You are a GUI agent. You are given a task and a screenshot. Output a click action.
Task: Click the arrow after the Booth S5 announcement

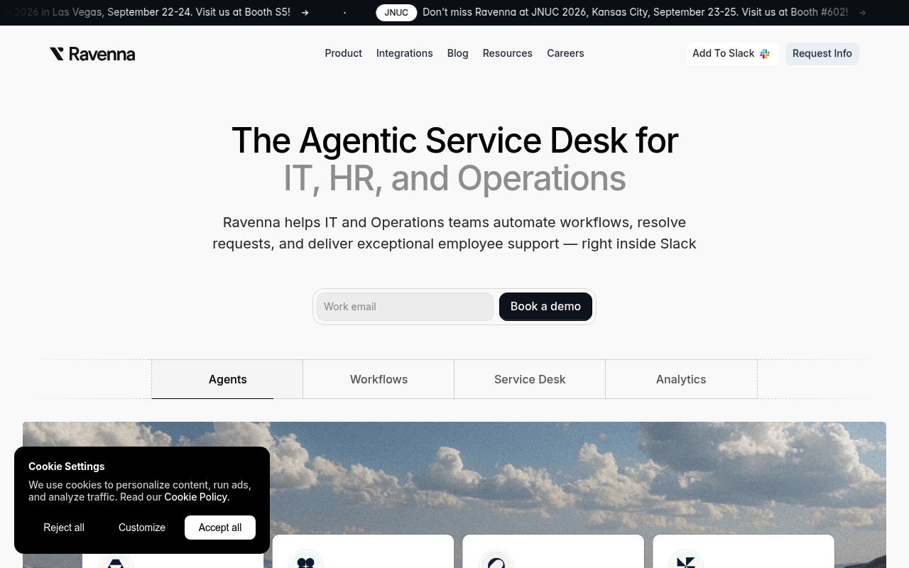[305, 13]
